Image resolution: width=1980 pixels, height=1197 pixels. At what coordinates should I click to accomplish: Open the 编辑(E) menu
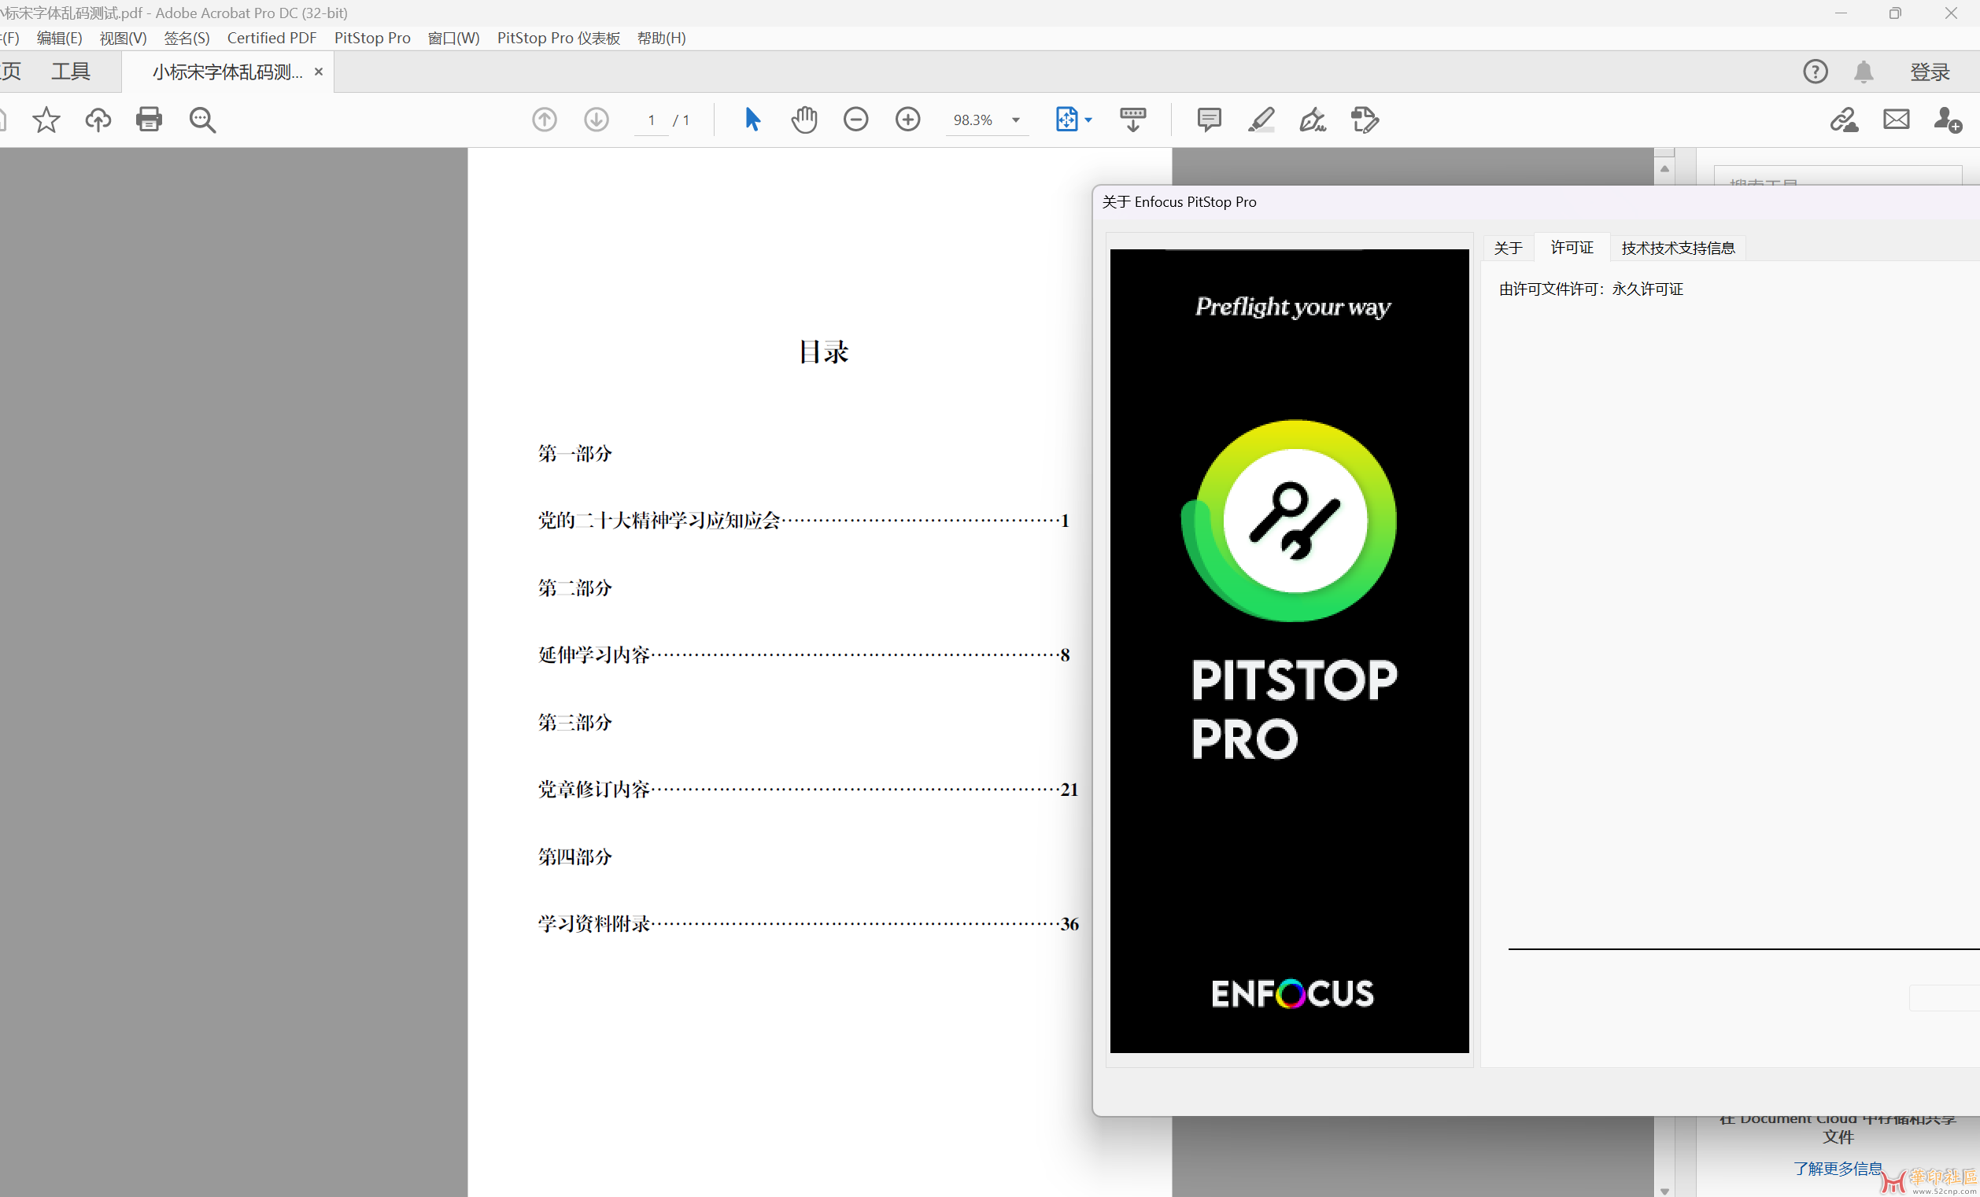tap(60, 38)
